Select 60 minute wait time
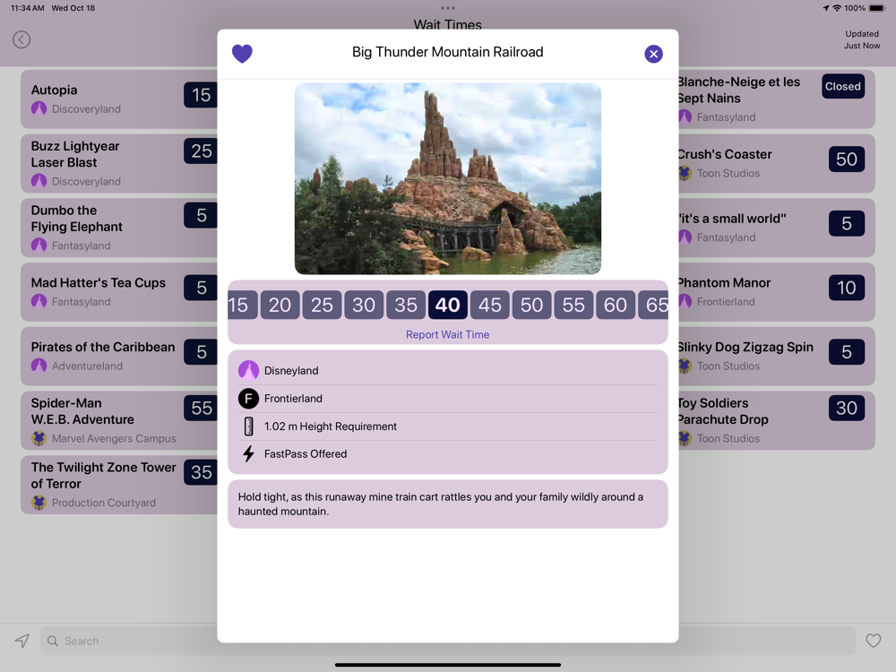The height and width of the screenshot is (672, 896). coord(616,305)
